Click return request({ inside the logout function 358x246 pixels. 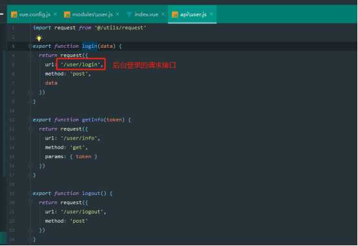tap(63, 203)
